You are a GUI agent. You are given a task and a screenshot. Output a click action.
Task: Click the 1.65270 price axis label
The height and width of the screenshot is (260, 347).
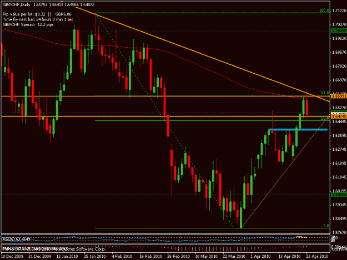tap(339, 108)
